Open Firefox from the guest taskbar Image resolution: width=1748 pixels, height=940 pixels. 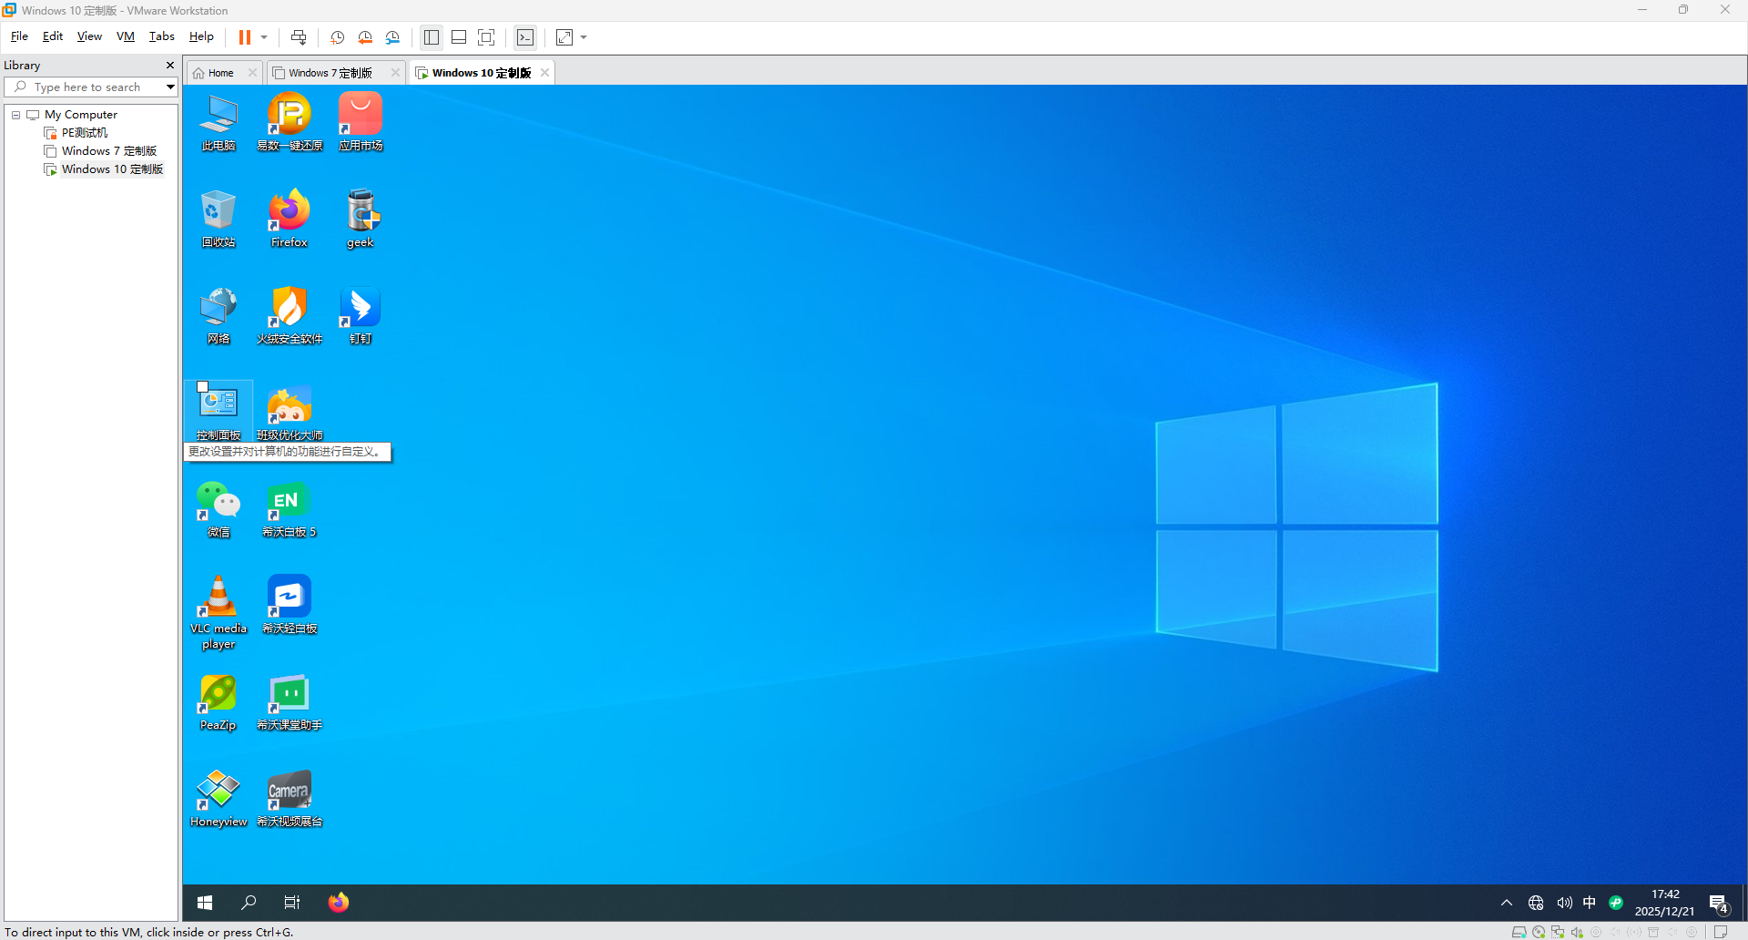[338, 902]
